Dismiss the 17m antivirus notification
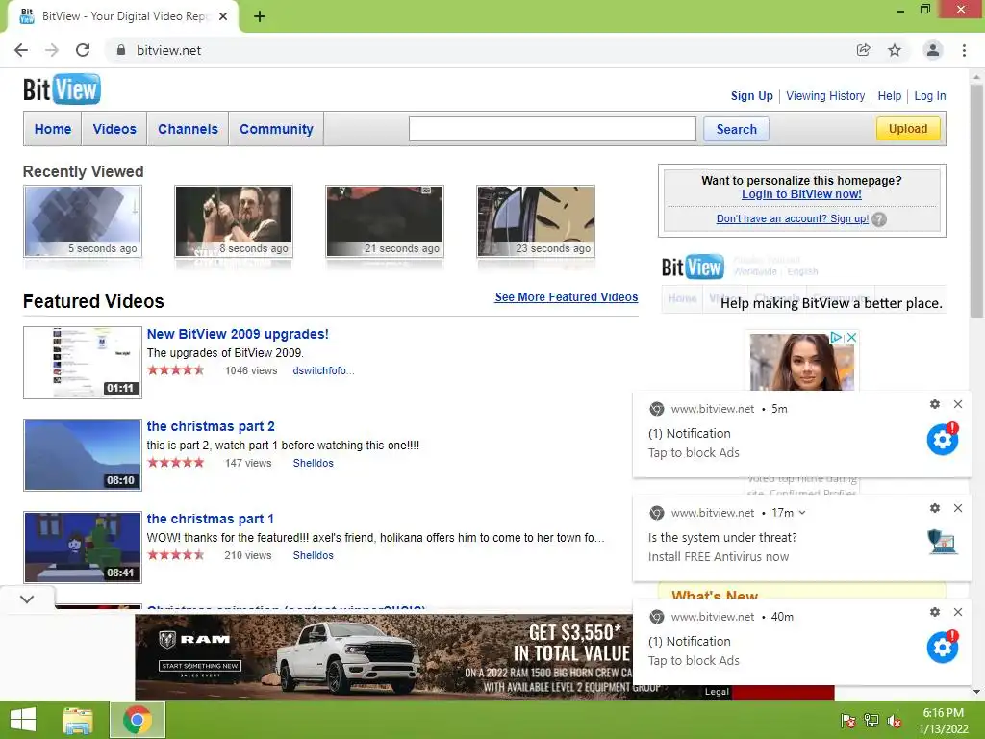The height and width of the screenshot is (739, 985). [958, 508]
